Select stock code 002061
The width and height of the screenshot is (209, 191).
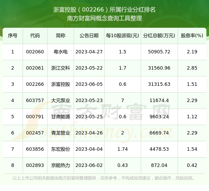point(35,68)
